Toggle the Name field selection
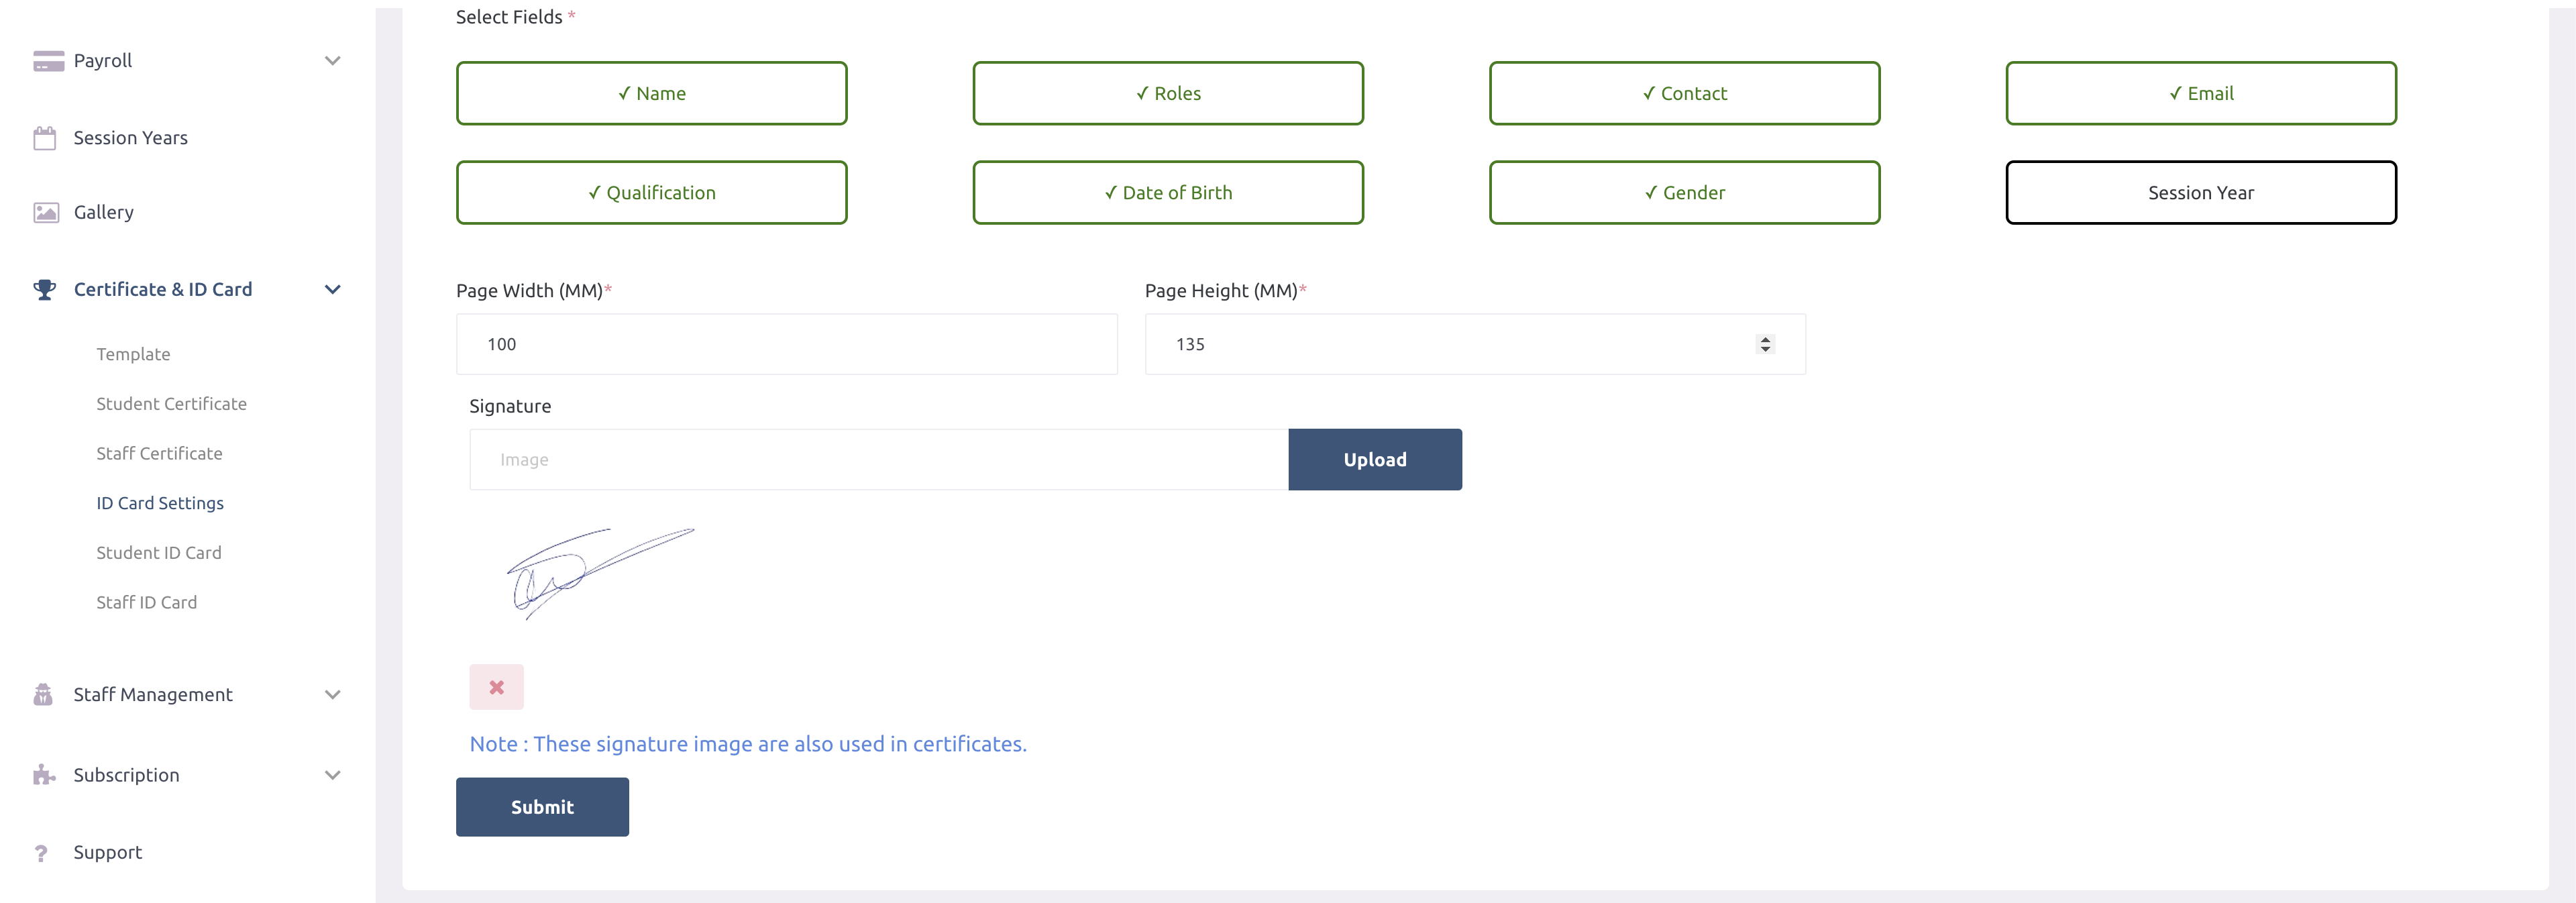 (x=651, y=92)
